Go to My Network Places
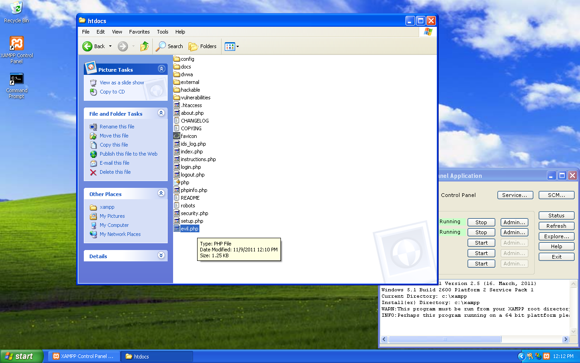The height and width of the screenshot is (363, 580). [120, 234]
